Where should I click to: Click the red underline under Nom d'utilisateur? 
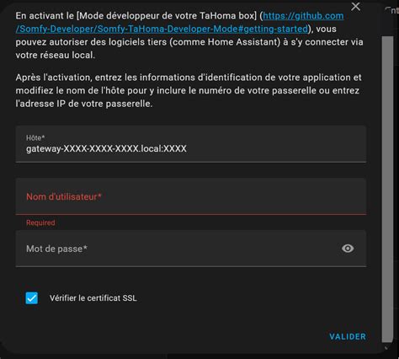tap(191, 214)
